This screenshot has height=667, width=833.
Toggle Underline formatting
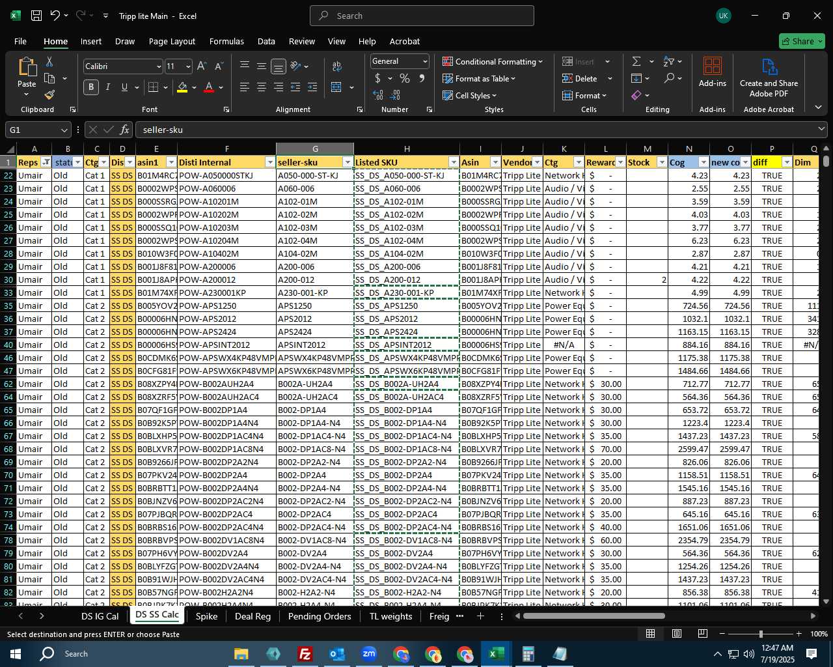[x=124, y=87]
